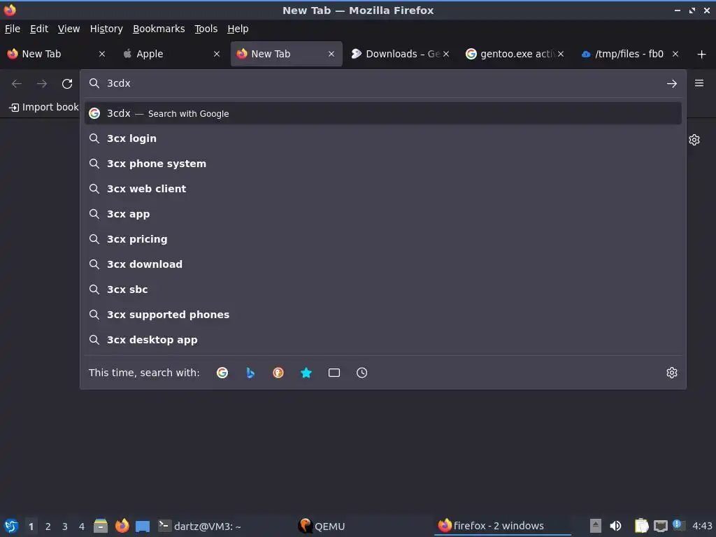Click the update notification tray icon

678,524
